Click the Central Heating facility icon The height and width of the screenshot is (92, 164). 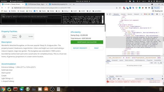(x=4, y=37)
